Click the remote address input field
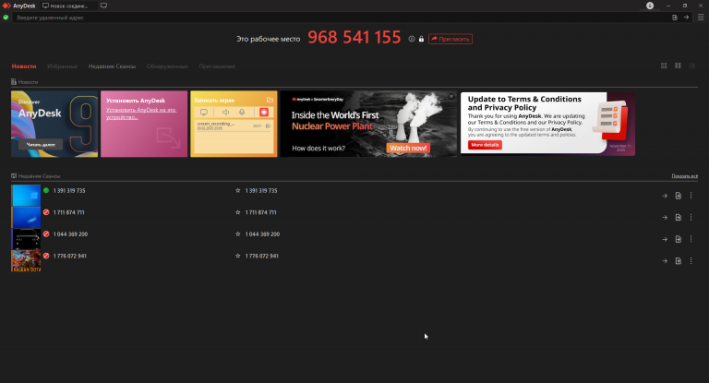This screenshot has width=709, height=383. [x=342, y=18]
